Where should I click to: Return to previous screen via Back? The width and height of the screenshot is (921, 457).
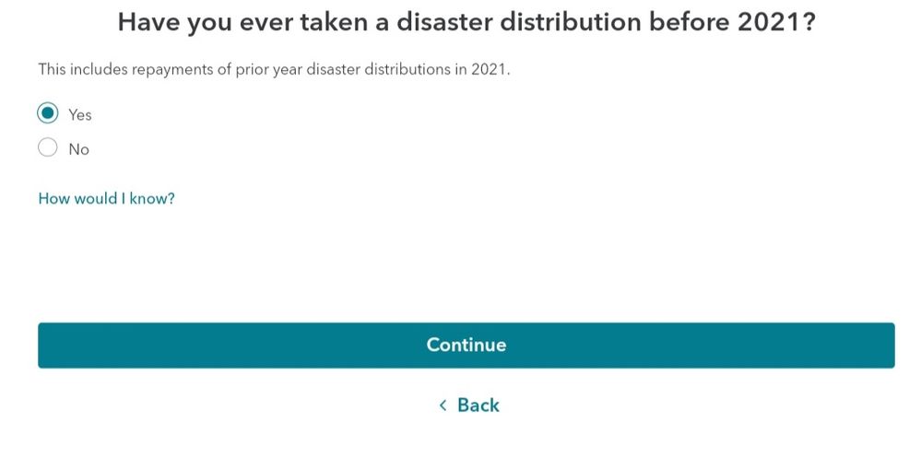click(x=478, y=405)
